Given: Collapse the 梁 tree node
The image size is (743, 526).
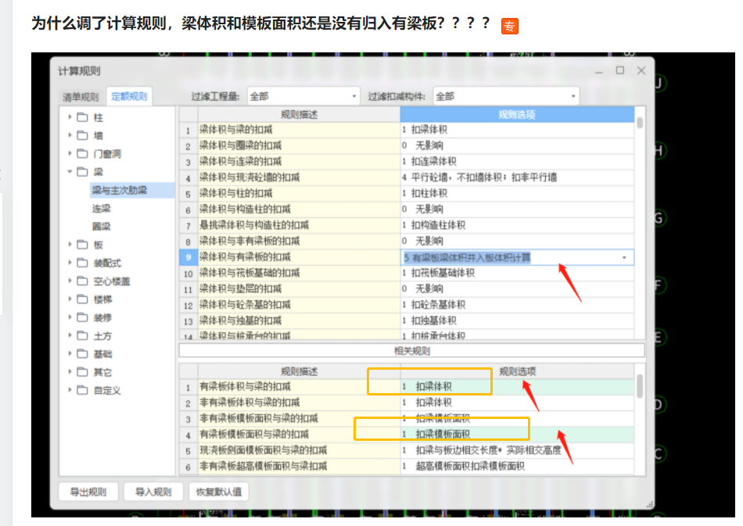Looking at the screenshot, I should click(70, 171).
